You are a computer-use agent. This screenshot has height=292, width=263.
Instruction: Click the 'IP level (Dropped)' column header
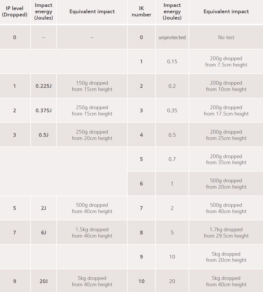click(x=15, y=12)
